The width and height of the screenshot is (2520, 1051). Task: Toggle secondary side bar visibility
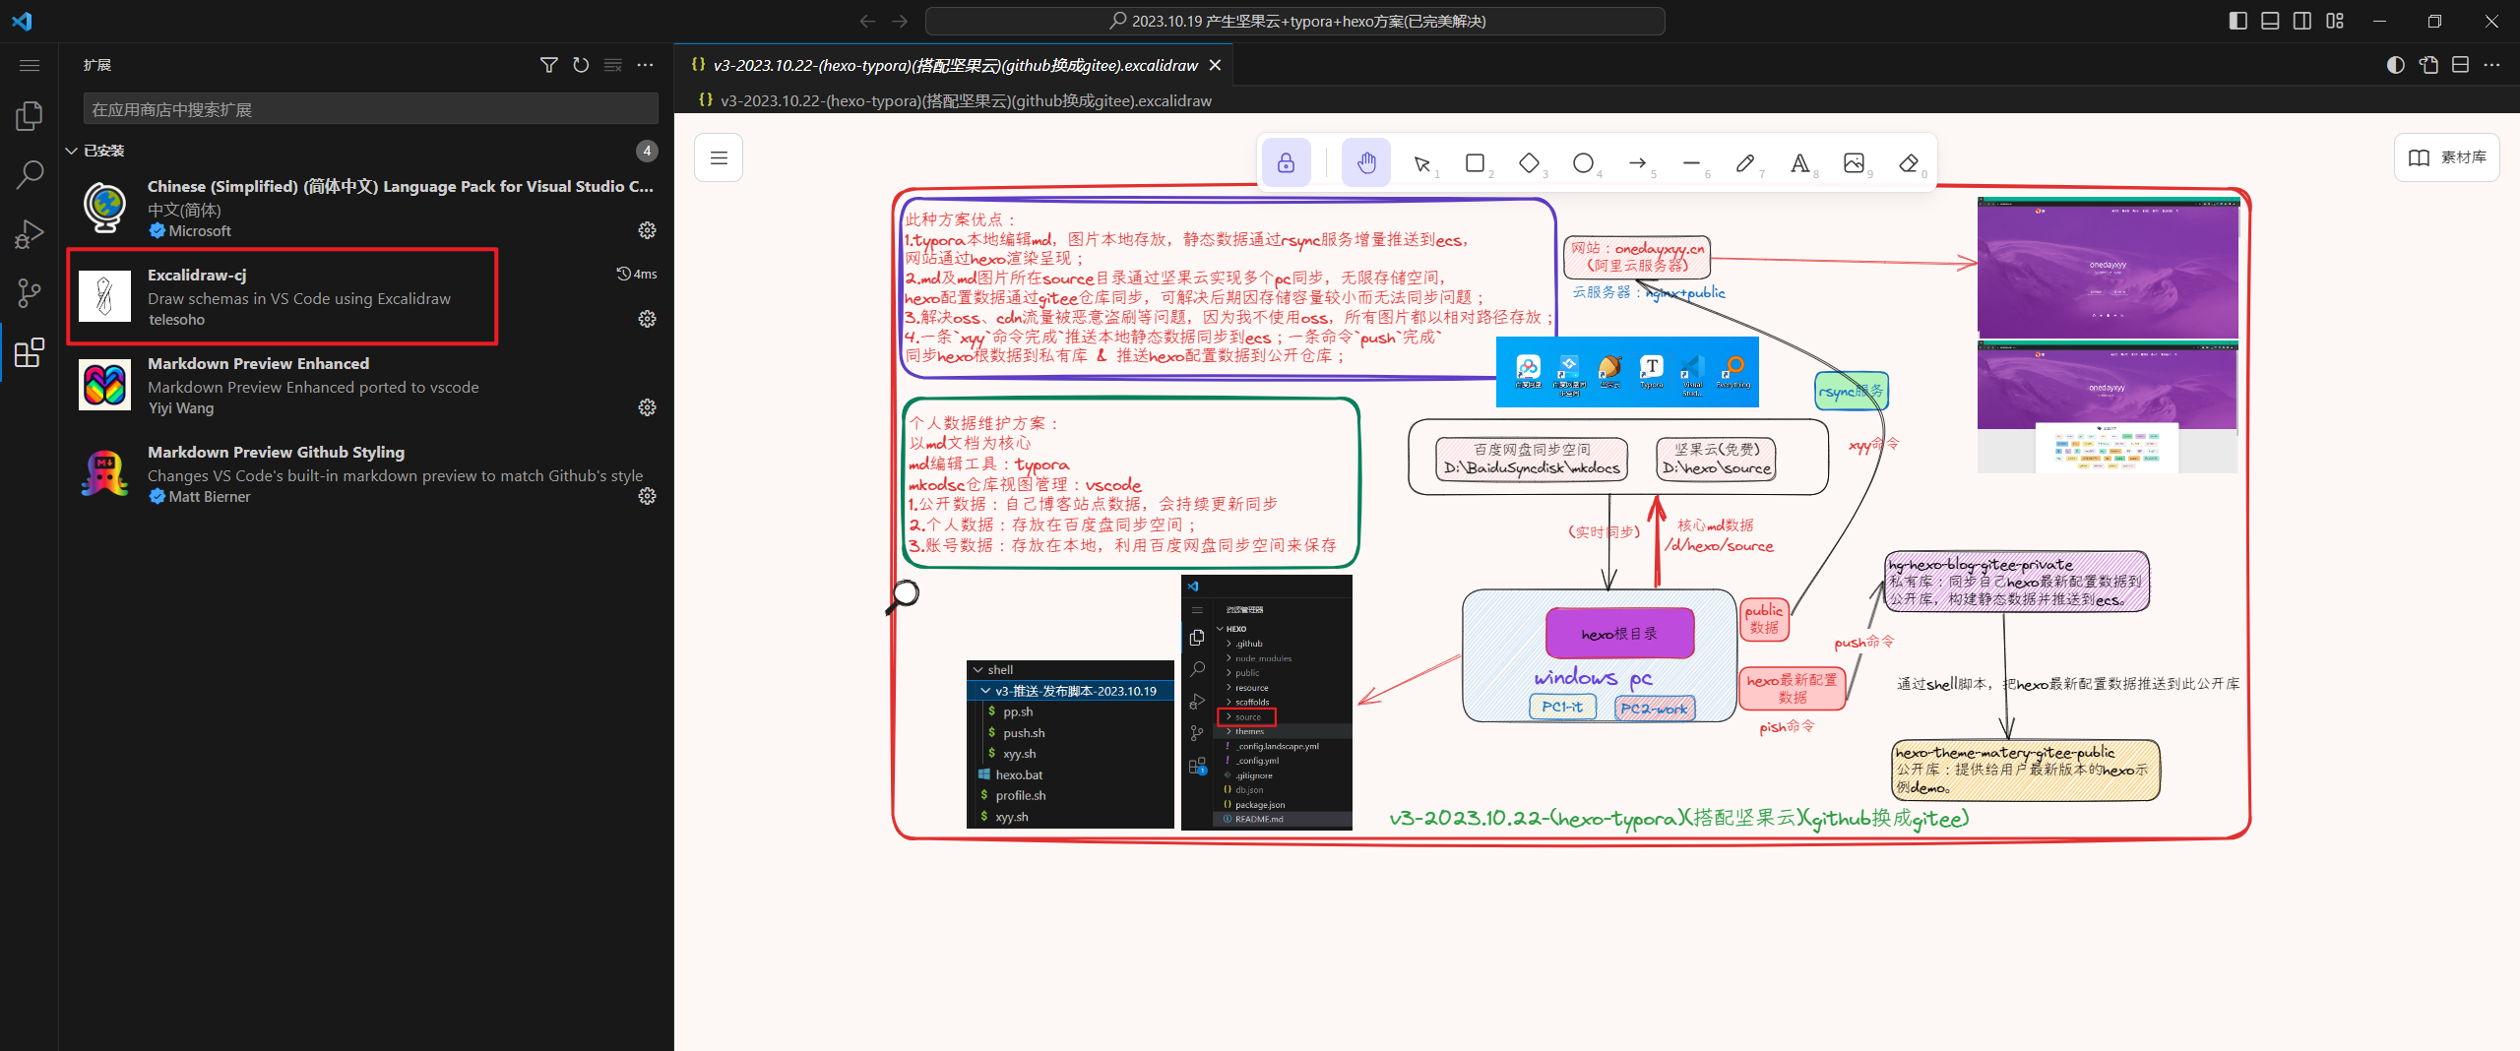pos(2302,21)
